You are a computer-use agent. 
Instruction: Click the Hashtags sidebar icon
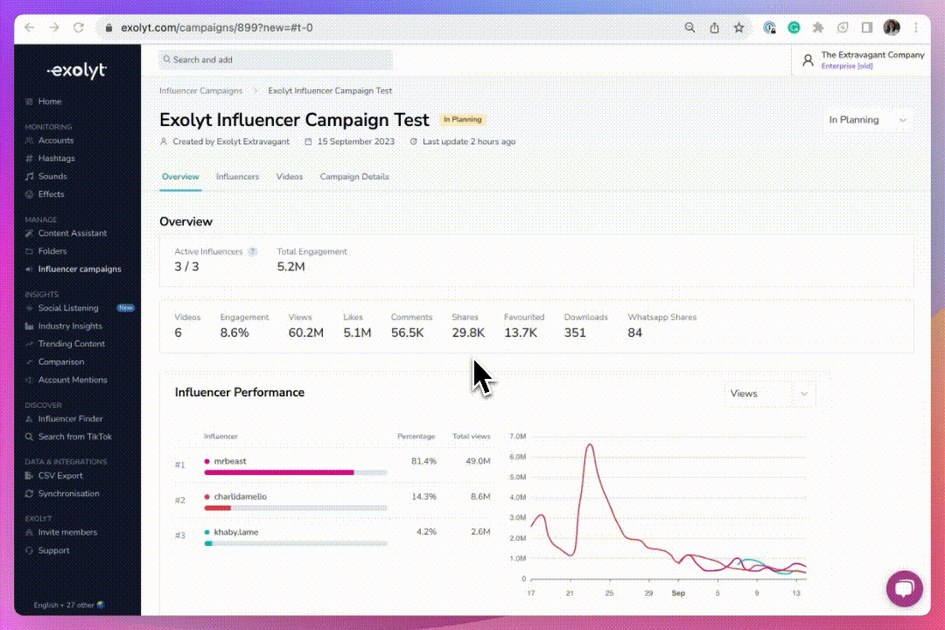29,158
